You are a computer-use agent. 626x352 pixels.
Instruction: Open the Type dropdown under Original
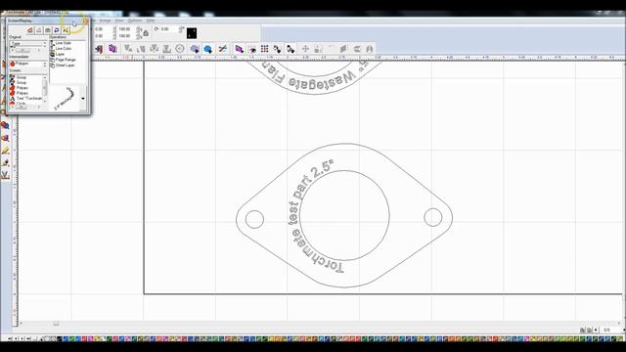pyautogui.click(x=28, y=43)
